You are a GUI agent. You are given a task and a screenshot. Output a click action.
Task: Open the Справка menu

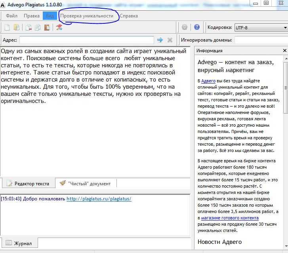click(129, 16)
